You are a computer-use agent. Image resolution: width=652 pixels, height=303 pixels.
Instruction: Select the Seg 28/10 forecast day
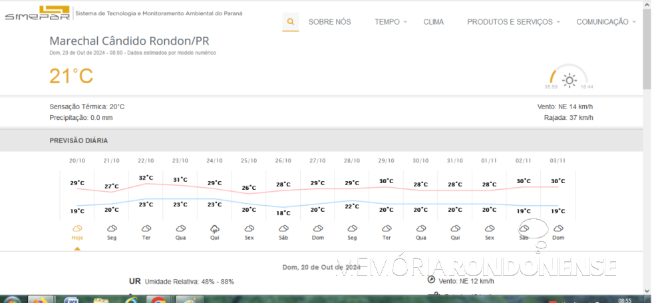pos(352,232)
